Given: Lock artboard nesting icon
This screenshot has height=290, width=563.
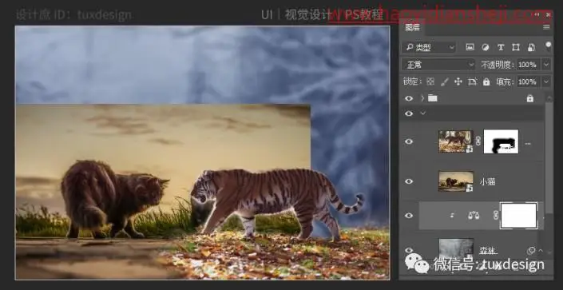Looking at the screenshot, I should coord(472,82).
